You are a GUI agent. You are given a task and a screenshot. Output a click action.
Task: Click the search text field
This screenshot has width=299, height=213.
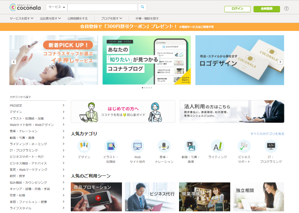(x=103, y=7)
